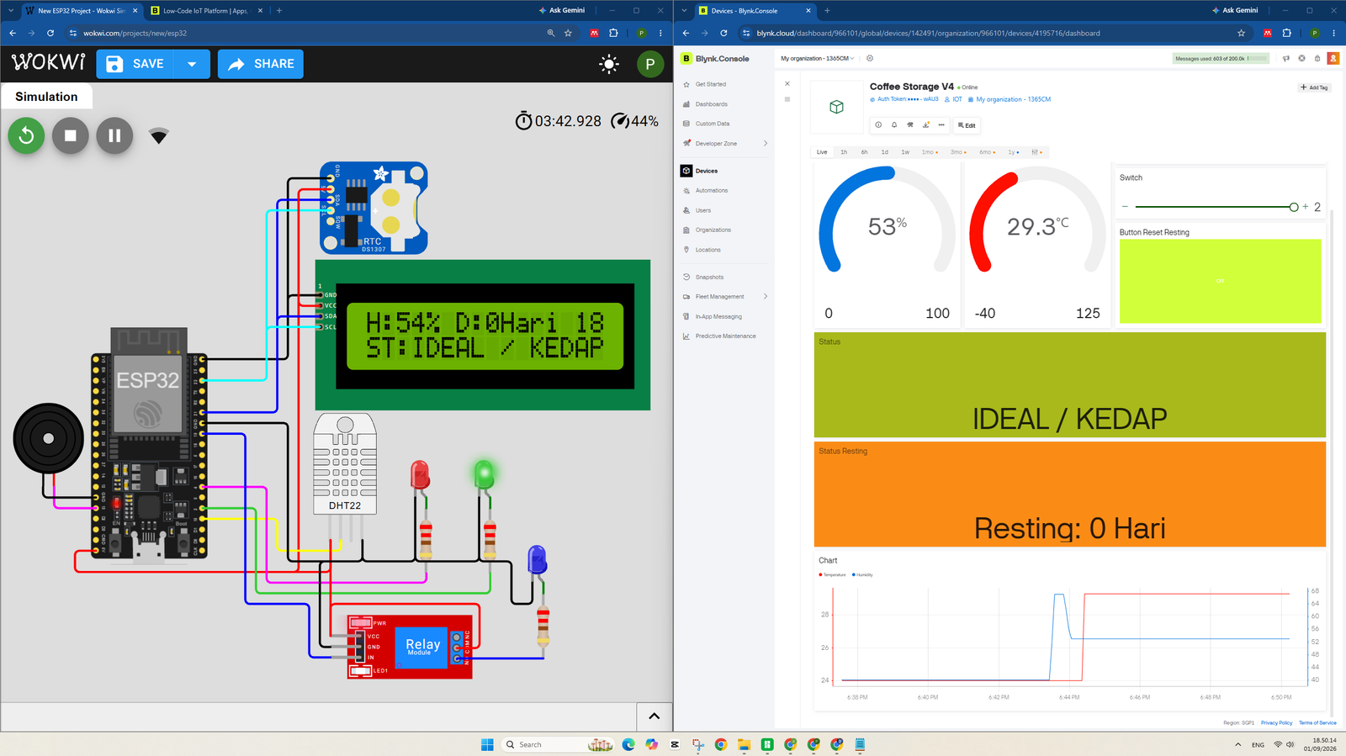This screenshot has height=756, width=1346.
Task: Click the green LED in circuit
Action: click(x=484, y=475)
